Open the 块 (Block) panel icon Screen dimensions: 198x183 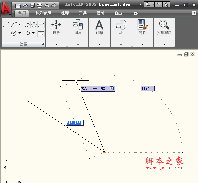(121, 24)
